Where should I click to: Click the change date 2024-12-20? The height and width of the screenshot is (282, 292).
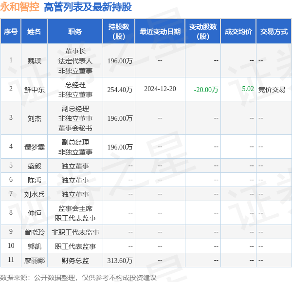coord(160,89)
